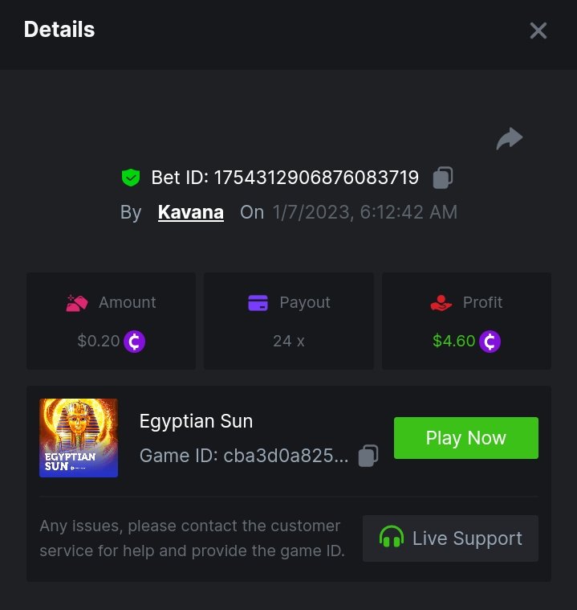This screenshot has width=577, height=610.
Task: Click the purple coin beside $4.60 profit
Action: coord(490,342)
